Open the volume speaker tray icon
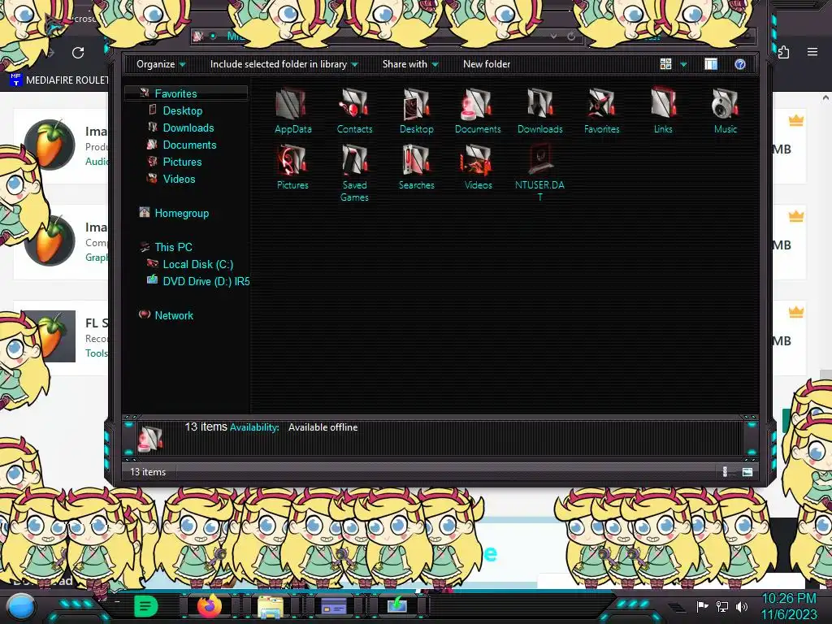832x624 pixels. click(742, 606)
